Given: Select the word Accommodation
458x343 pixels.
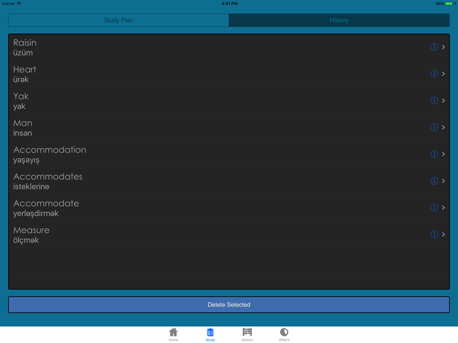Looking at the screenshot, I should click(49, 150).
